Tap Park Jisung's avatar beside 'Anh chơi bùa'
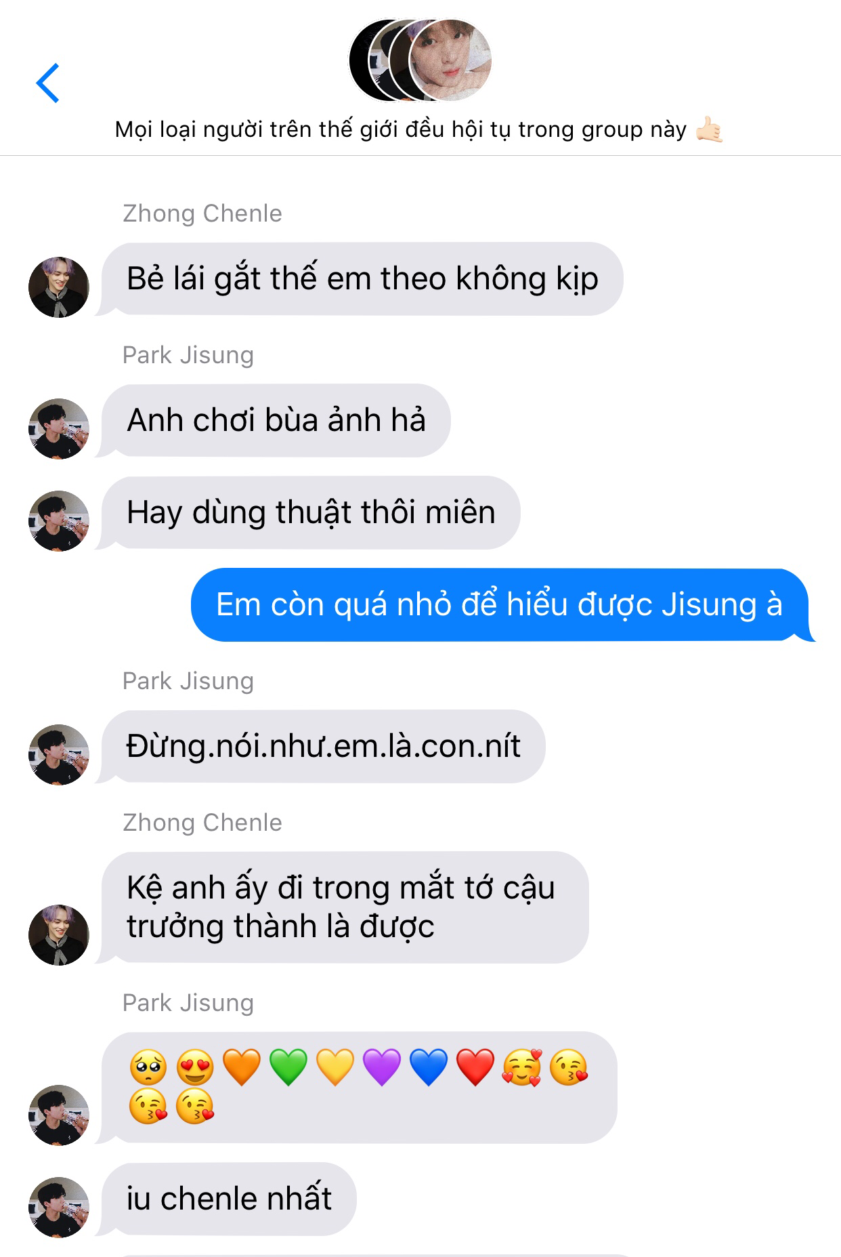The height and width of the screenshot is (1257, 841). 59,428
